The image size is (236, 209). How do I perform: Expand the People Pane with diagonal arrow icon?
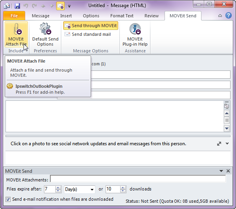click(219, 144)
